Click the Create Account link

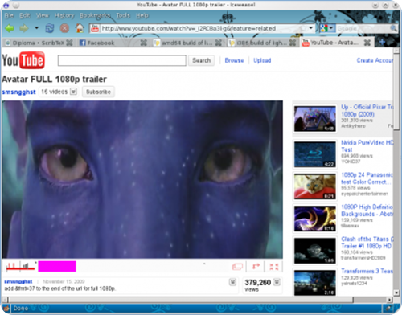click(375, 60)
